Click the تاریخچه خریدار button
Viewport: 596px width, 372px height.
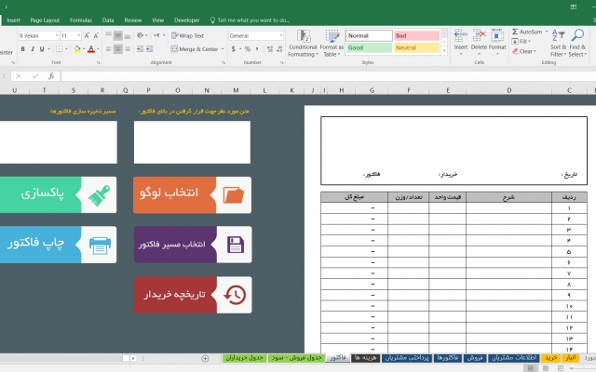tap(193, 295)
